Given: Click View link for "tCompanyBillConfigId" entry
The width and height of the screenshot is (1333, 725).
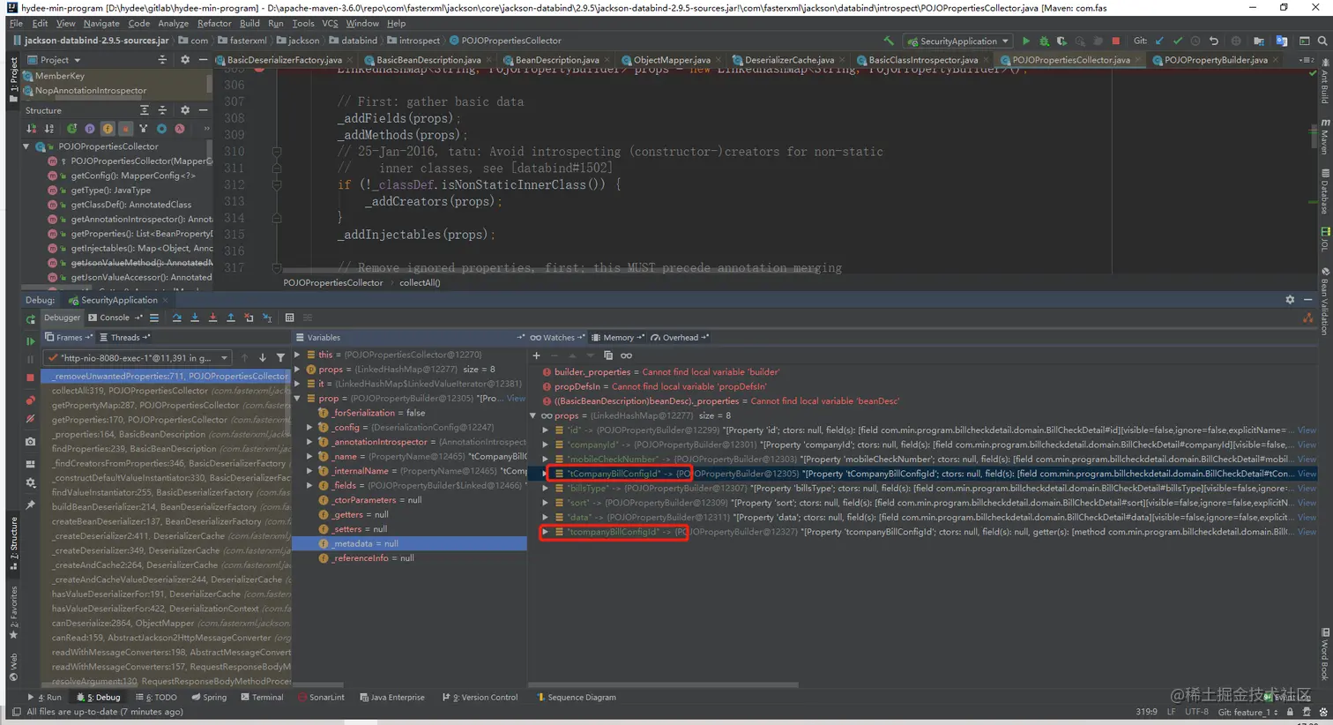Looking at the screenshot, I should (1307, 474).
